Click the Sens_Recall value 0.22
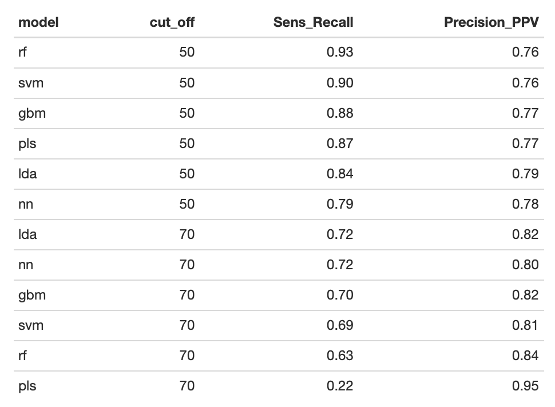Image resolution: width=555 pixels, height=407 pixels. pos(340,386)
